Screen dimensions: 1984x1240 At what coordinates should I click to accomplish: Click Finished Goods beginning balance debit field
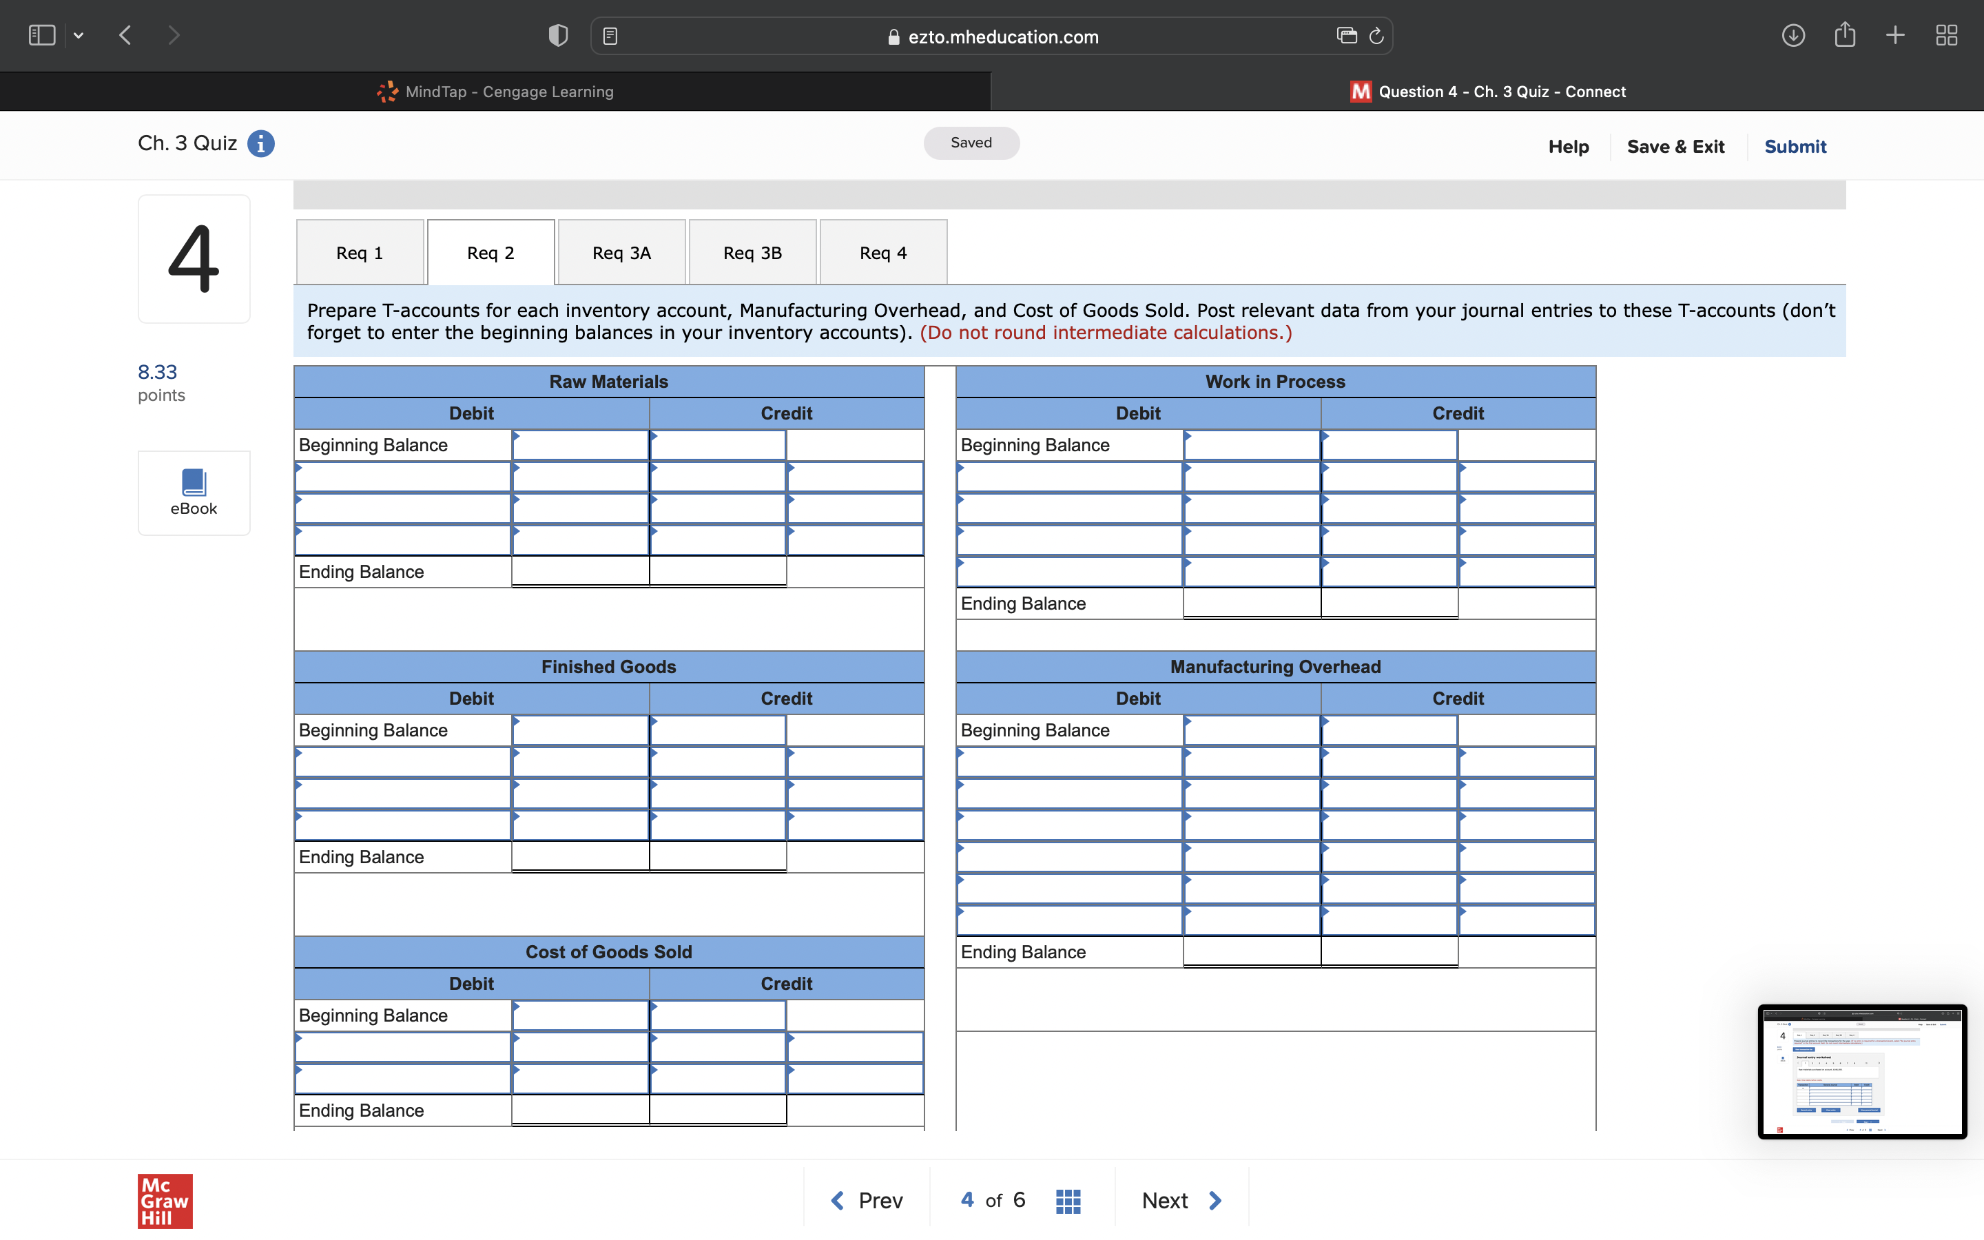pos(581,730)
